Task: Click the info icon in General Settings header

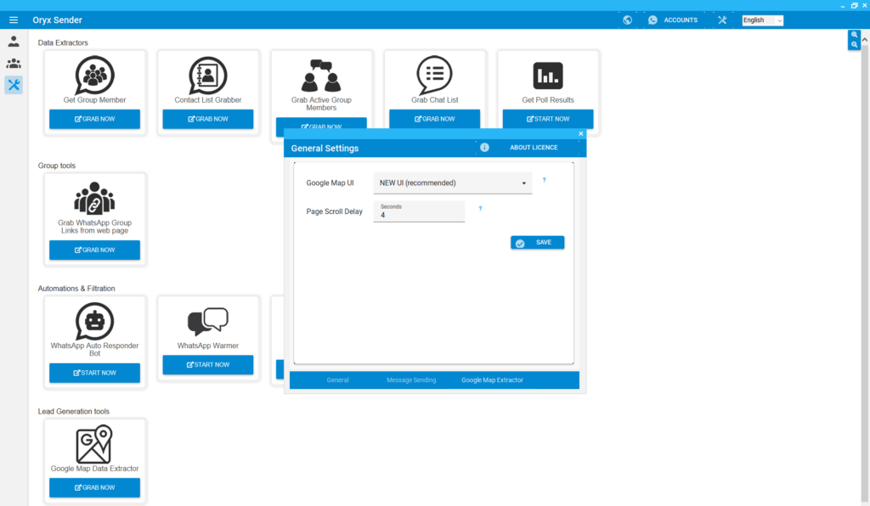Action: tap(484, 148)
